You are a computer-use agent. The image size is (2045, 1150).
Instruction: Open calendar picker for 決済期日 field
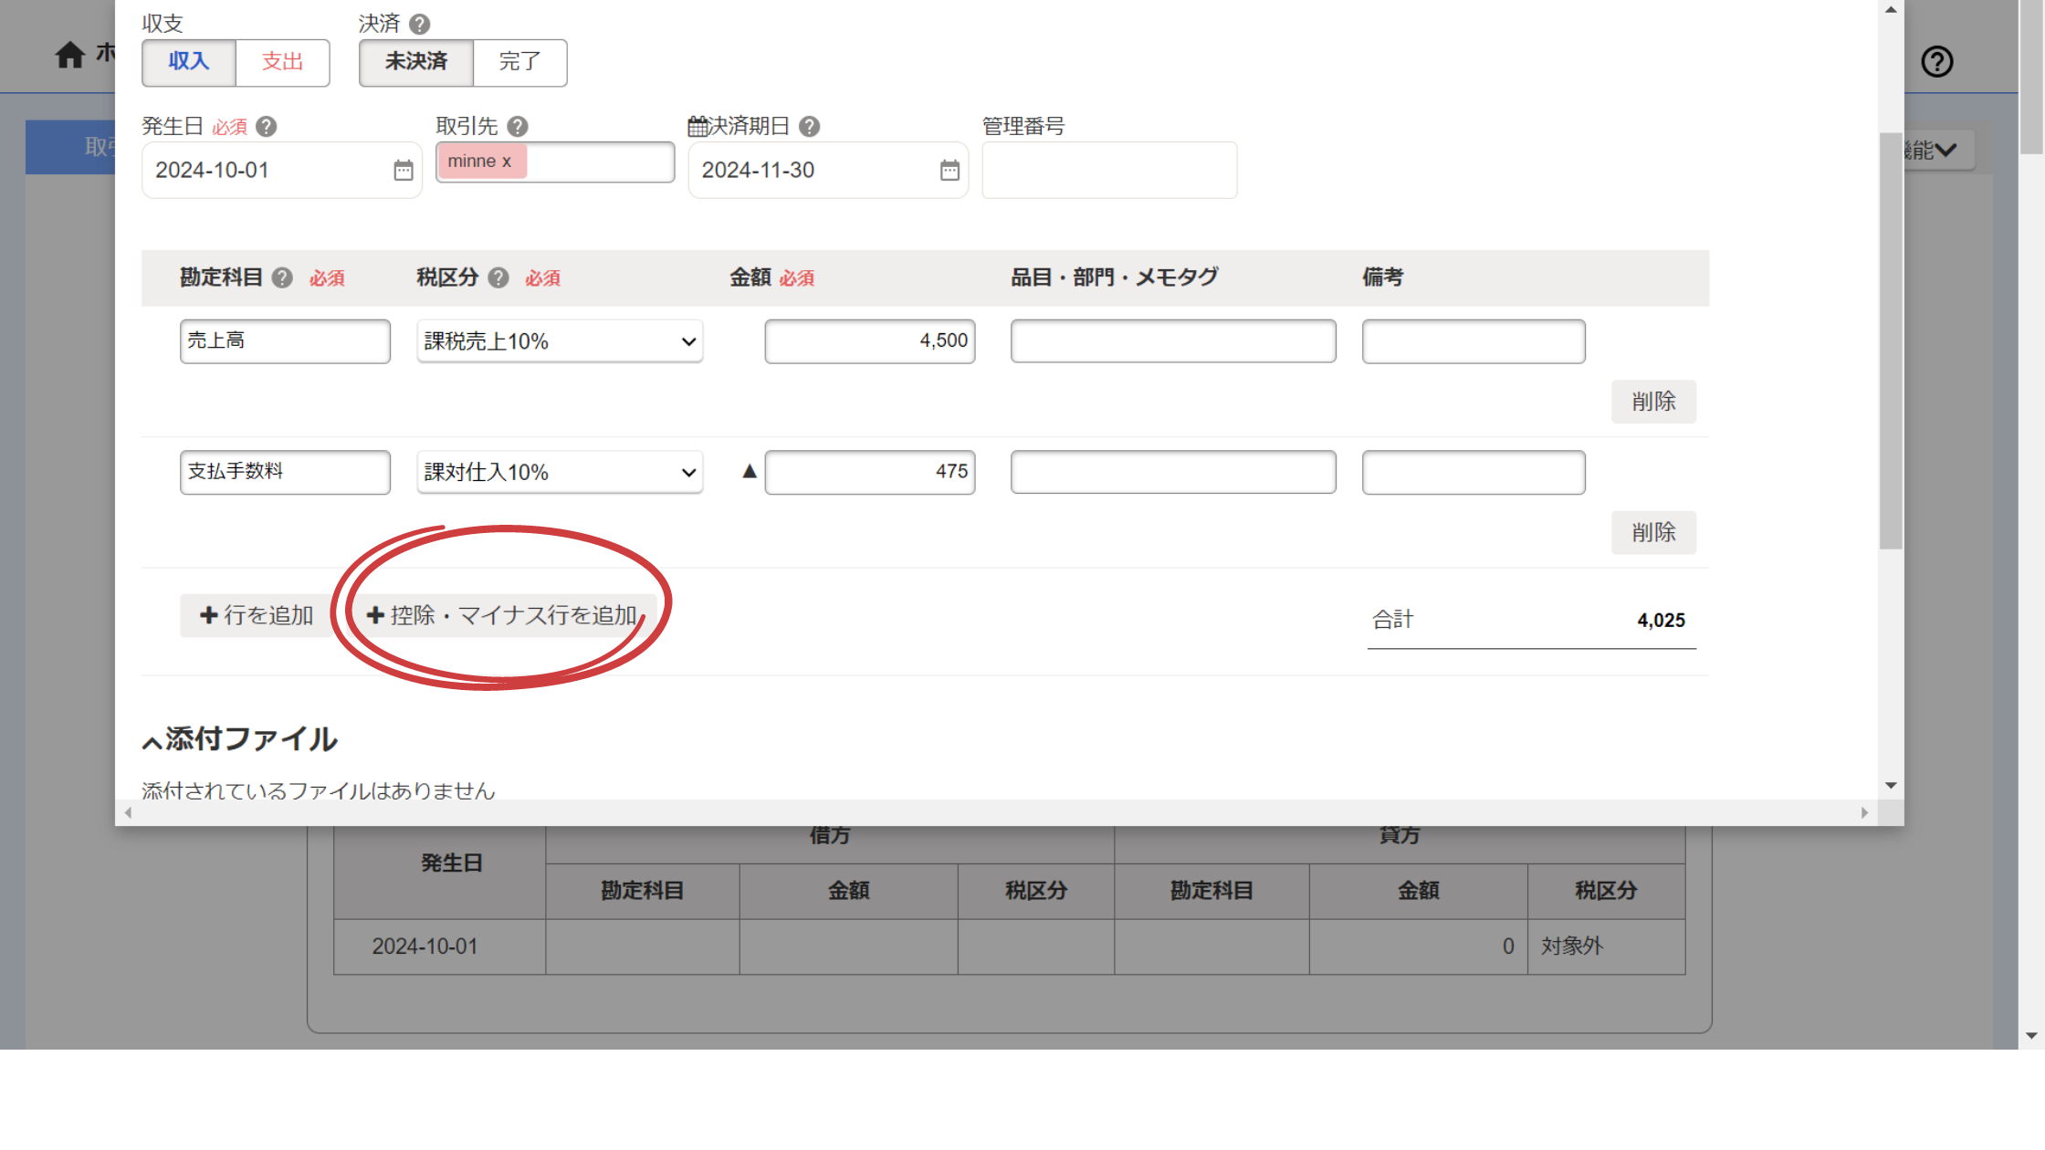pyautogui.click(x=949, y=171)
